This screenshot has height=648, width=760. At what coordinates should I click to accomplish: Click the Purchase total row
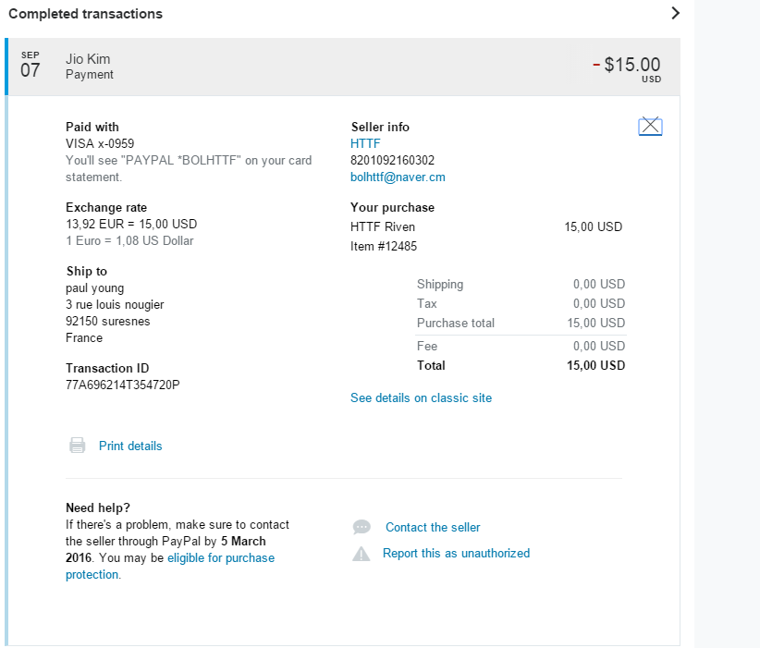(521, 323)
